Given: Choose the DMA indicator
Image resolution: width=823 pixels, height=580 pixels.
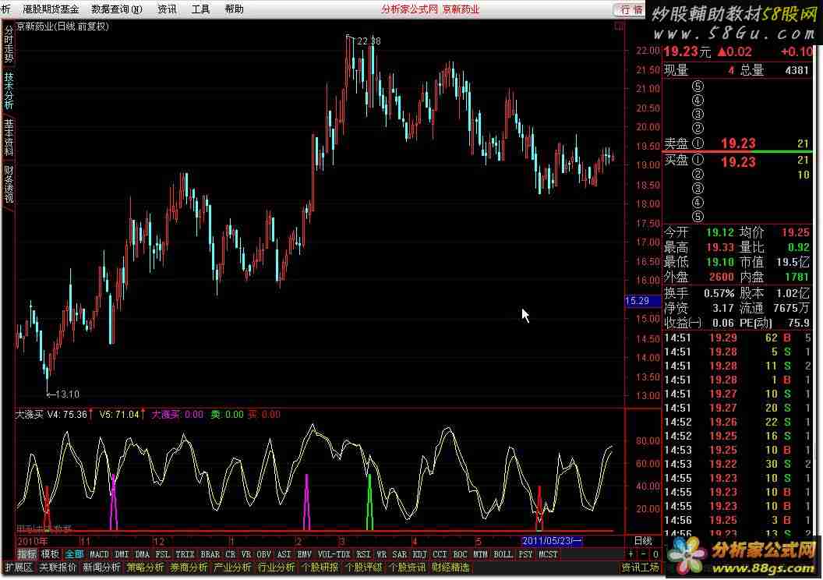Looking at the screenshot, I should (143, 553).
